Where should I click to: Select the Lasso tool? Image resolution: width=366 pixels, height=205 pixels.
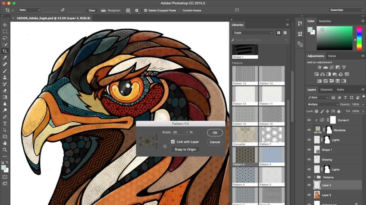(x=5, y=38)
